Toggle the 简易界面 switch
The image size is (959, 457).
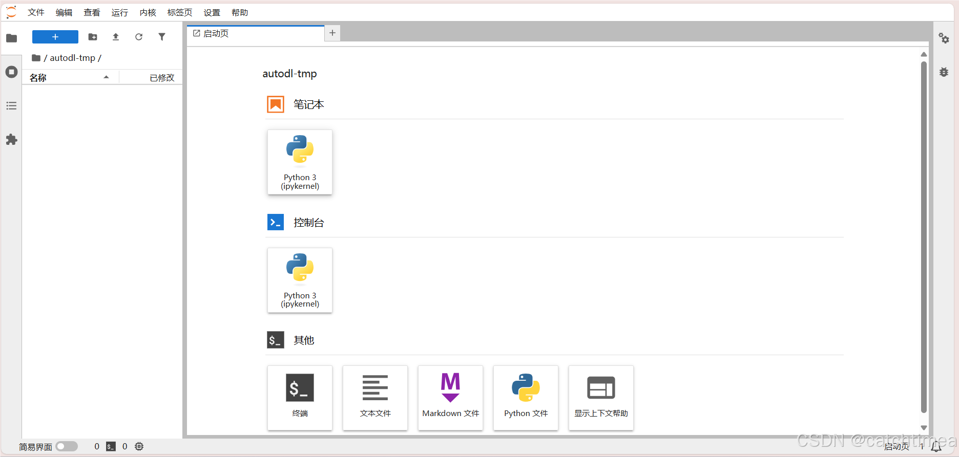tap(67, 446)
